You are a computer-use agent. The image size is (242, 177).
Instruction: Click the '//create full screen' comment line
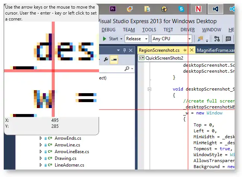click(x=208, y=101)
